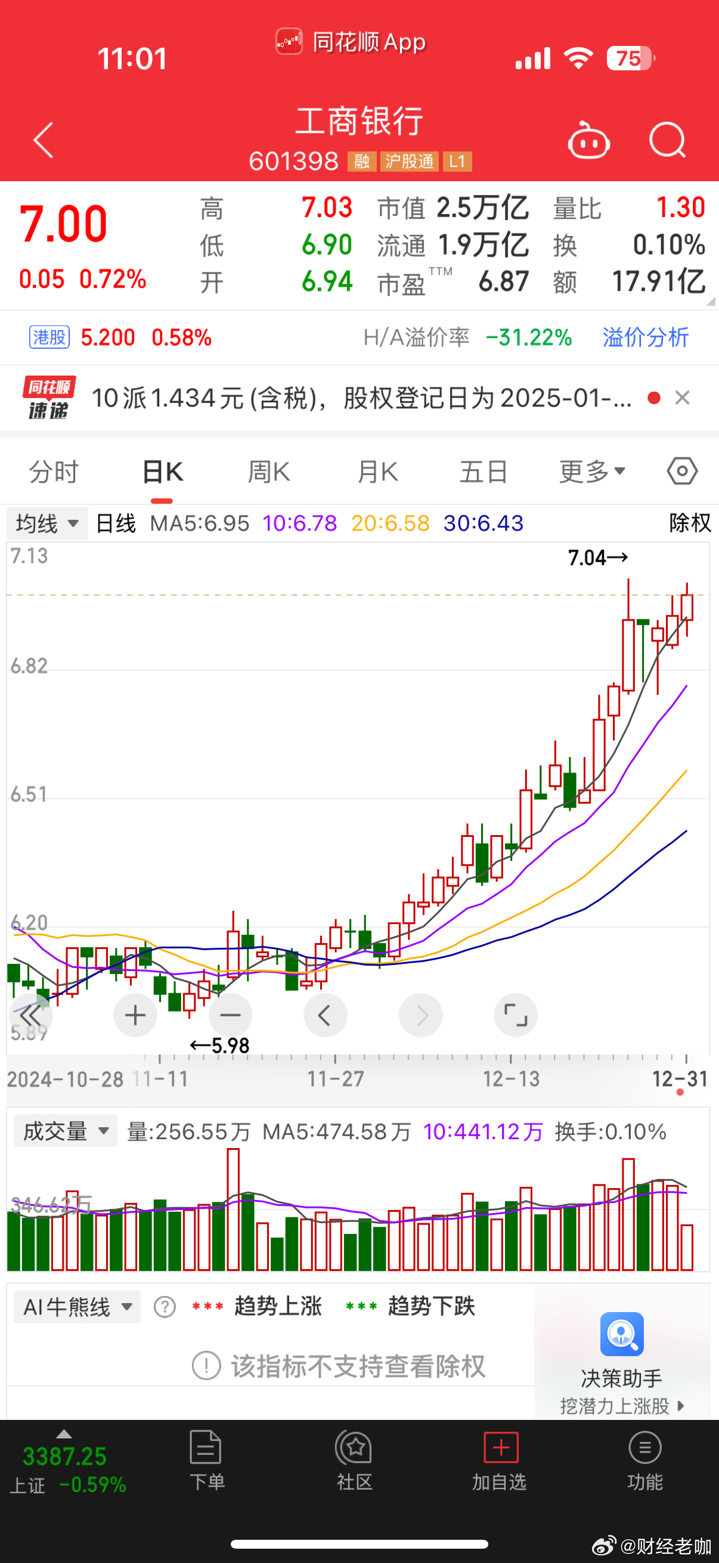Tap the 12-31 date marker

[x=680, y=1079]
